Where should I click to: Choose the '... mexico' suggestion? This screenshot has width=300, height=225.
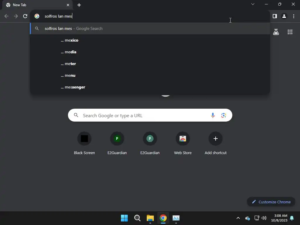click(150, 40)
